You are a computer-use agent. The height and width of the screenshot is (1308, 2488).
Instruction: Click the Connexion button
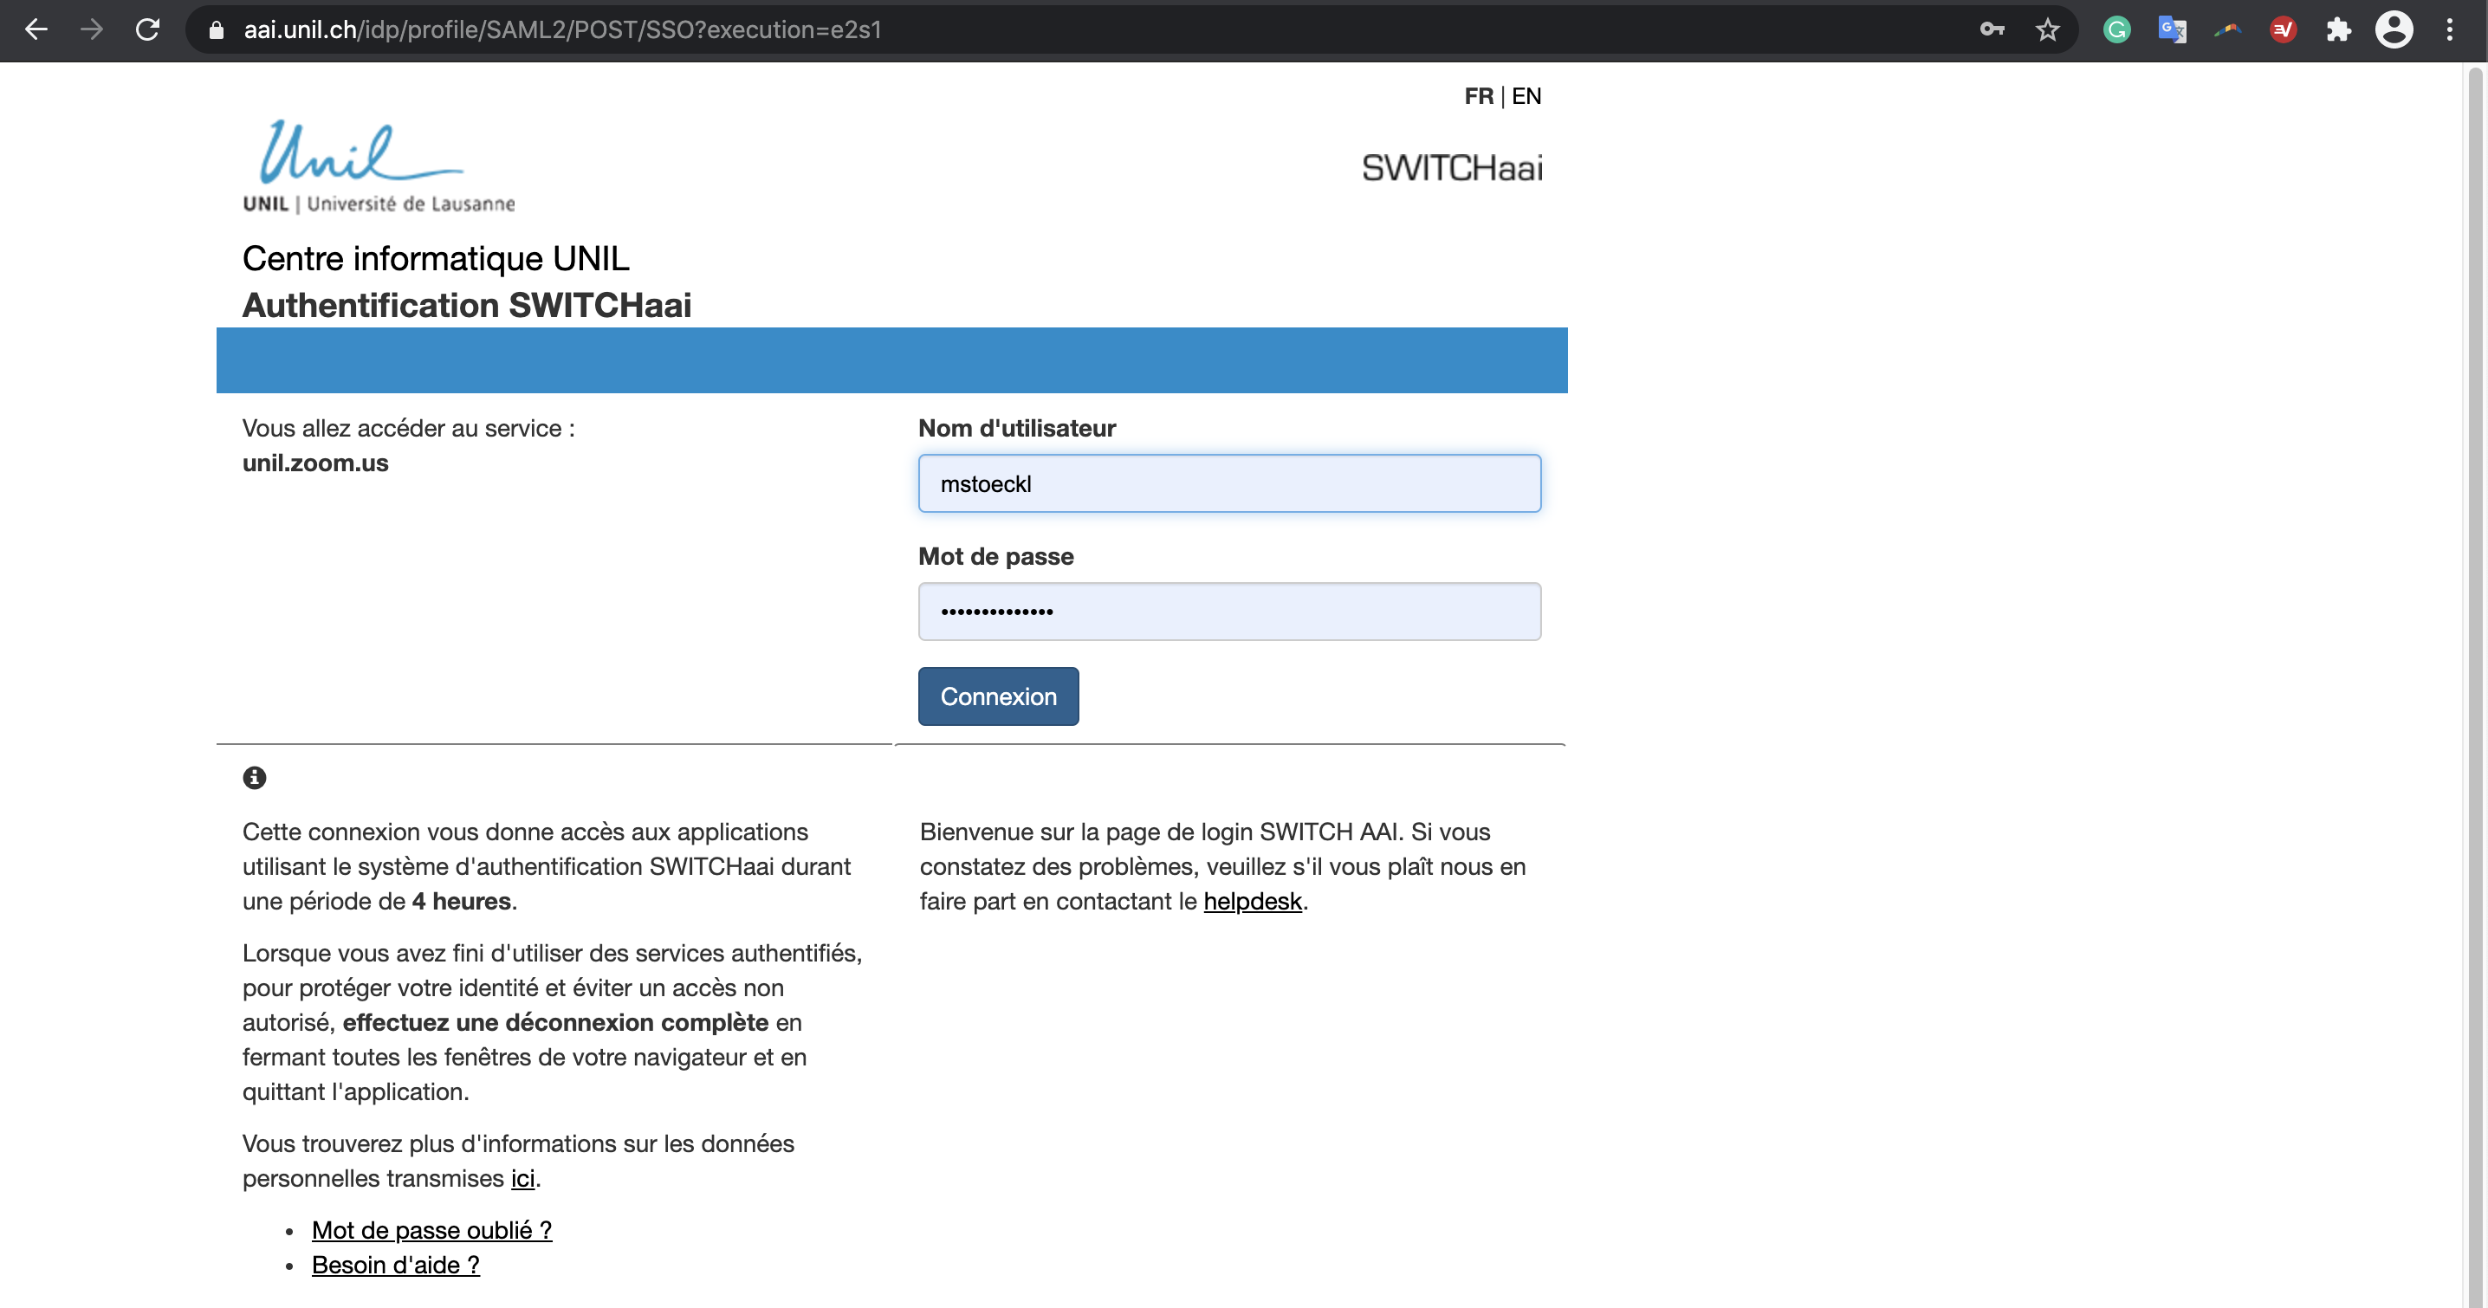[998, 696]
